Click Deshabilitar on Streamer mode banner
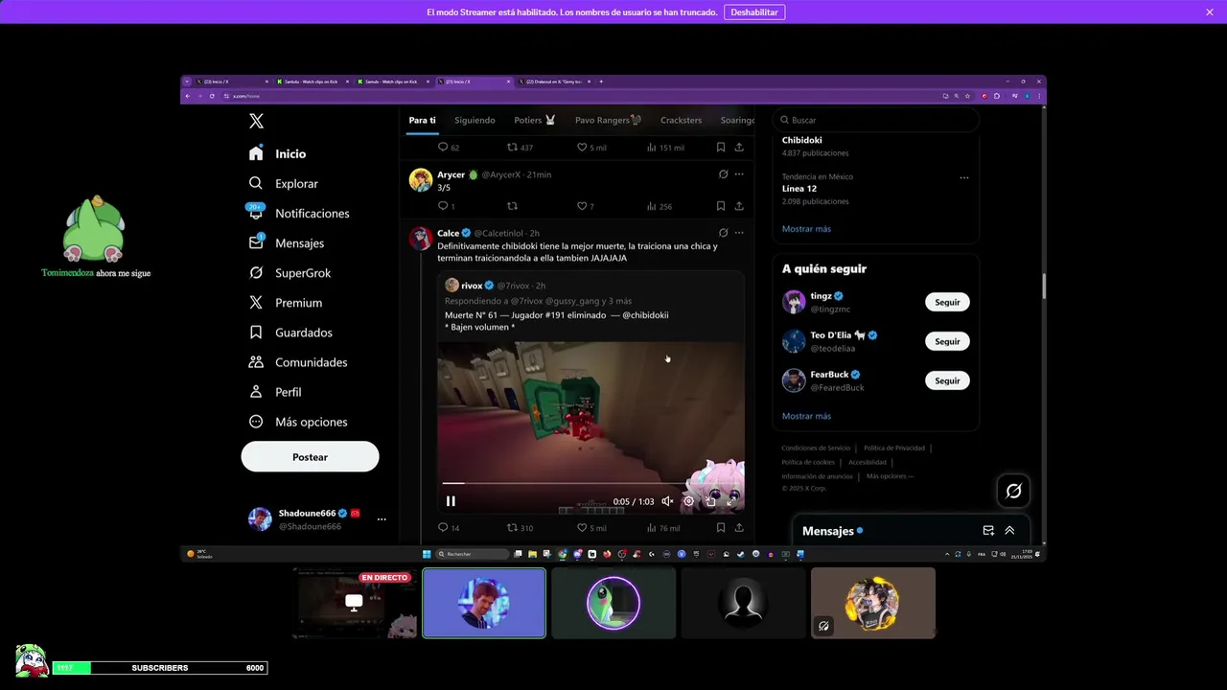 (x=754, y=12)
